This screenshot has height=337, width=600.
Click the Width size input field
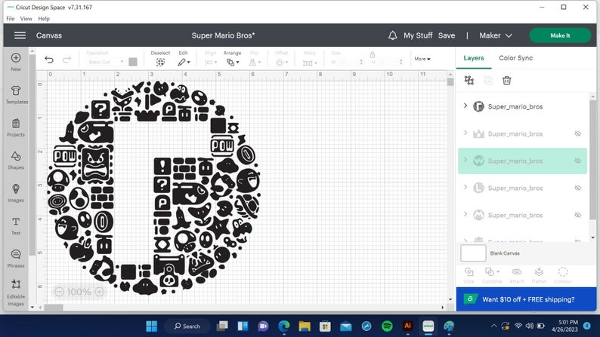point(350,62)
